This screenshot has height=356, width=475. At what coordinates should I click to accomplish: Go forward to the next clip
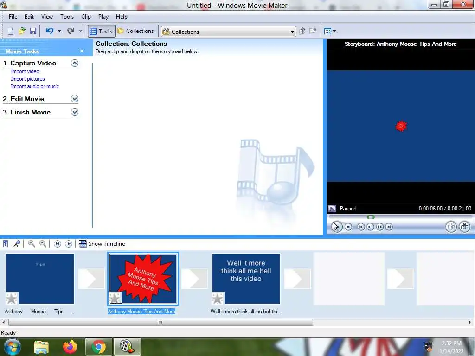[389, 227]
